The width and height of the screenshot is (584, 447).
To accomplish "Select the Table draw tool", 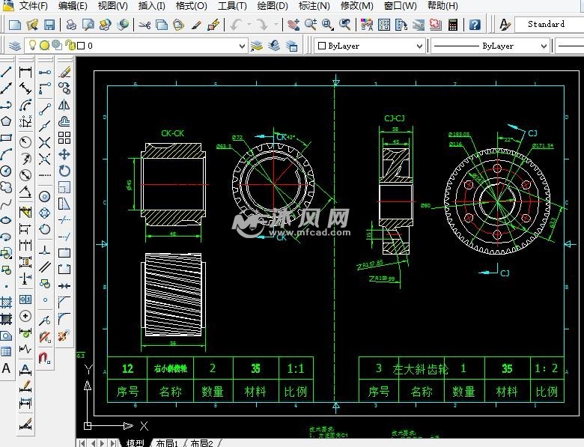I will point(6,352).
